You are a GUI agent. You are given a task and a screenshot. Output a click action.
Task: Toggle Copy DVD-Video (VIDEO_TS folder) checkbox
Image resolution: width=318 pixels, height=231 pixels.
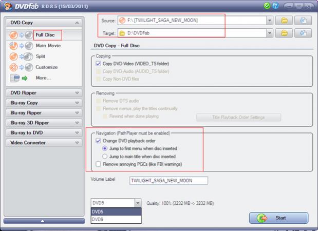[x=98, y=64]
